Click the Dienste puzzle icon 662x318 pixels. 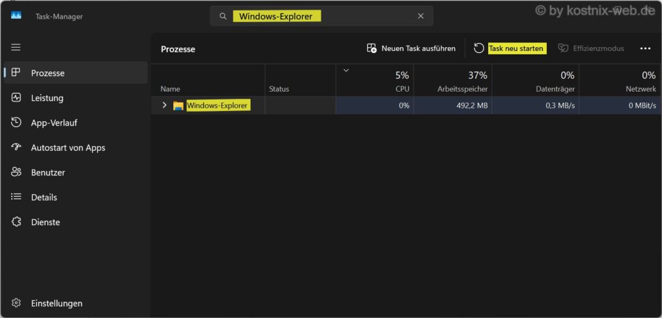[x=16, y=222]
